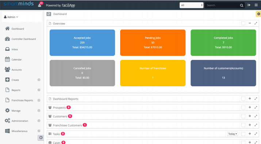Maximize the Dashboard Reports panel
Viewport: 261px width, 144px height.
pos(256,99)
